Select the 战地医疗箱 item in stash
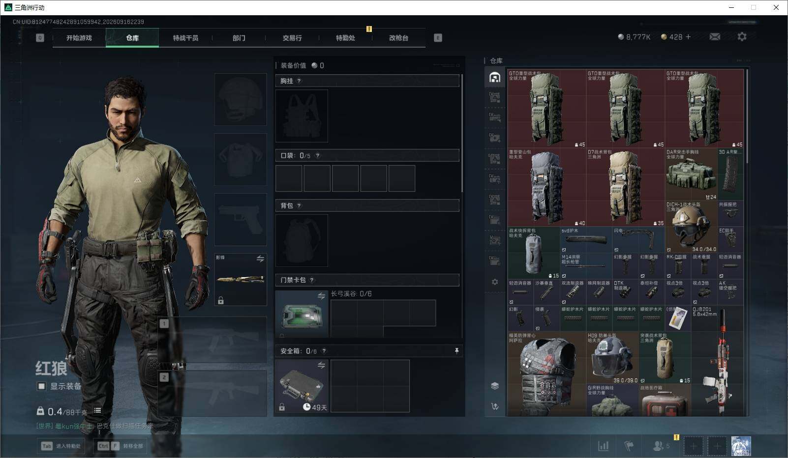The image size is (788, 458). coord(665,401)
